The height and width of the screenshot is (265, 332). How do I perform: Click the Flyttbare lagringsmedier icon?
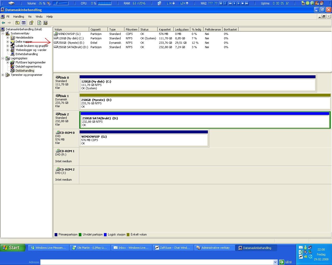(x=12, y=62)
